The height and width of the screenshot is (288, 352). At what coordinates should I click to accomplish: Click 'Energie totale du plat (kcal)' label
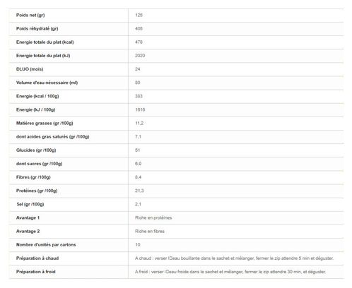coord(45,42)
